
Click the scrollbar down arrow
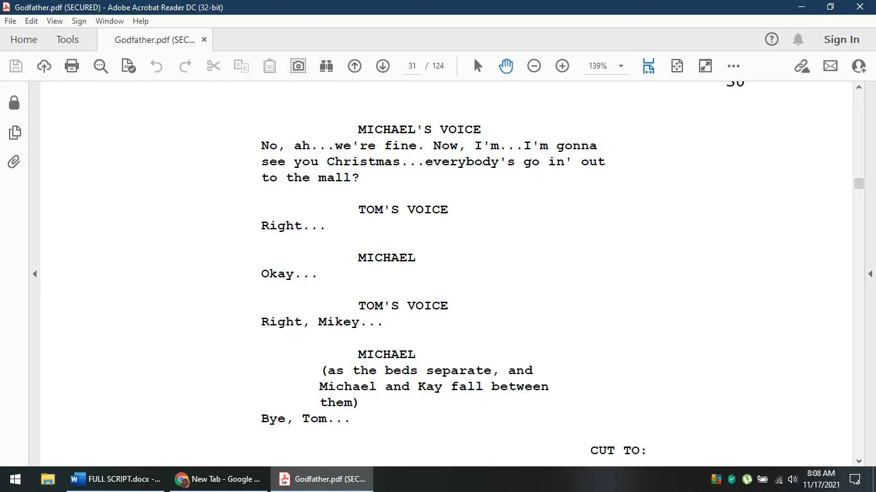pyautogui.click(x=859, y=461)
